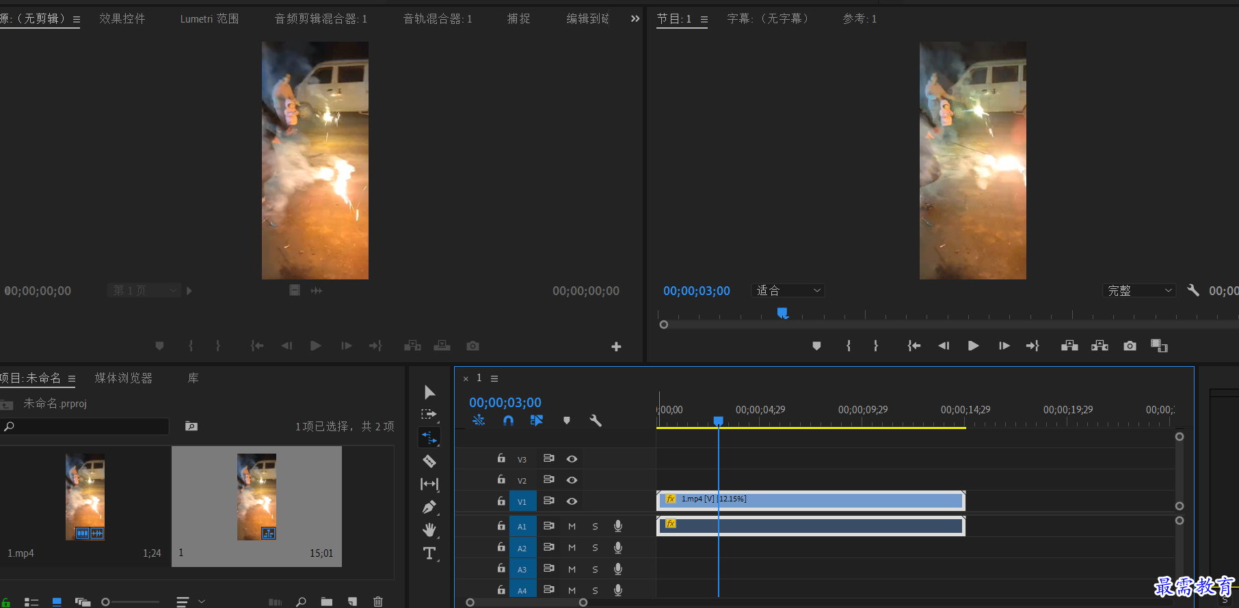Screen dimensions: 1239x608
Task: Select the Ripple Edit tool
Action: (429, 437)
